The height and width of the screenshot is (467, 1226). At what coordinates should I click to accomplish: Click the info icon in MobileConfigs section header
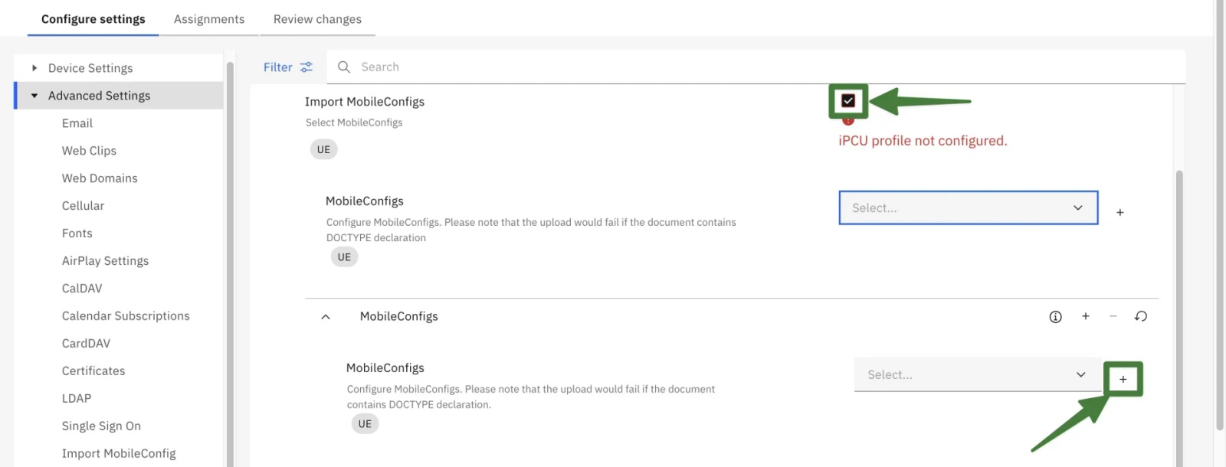(1055, 316)
